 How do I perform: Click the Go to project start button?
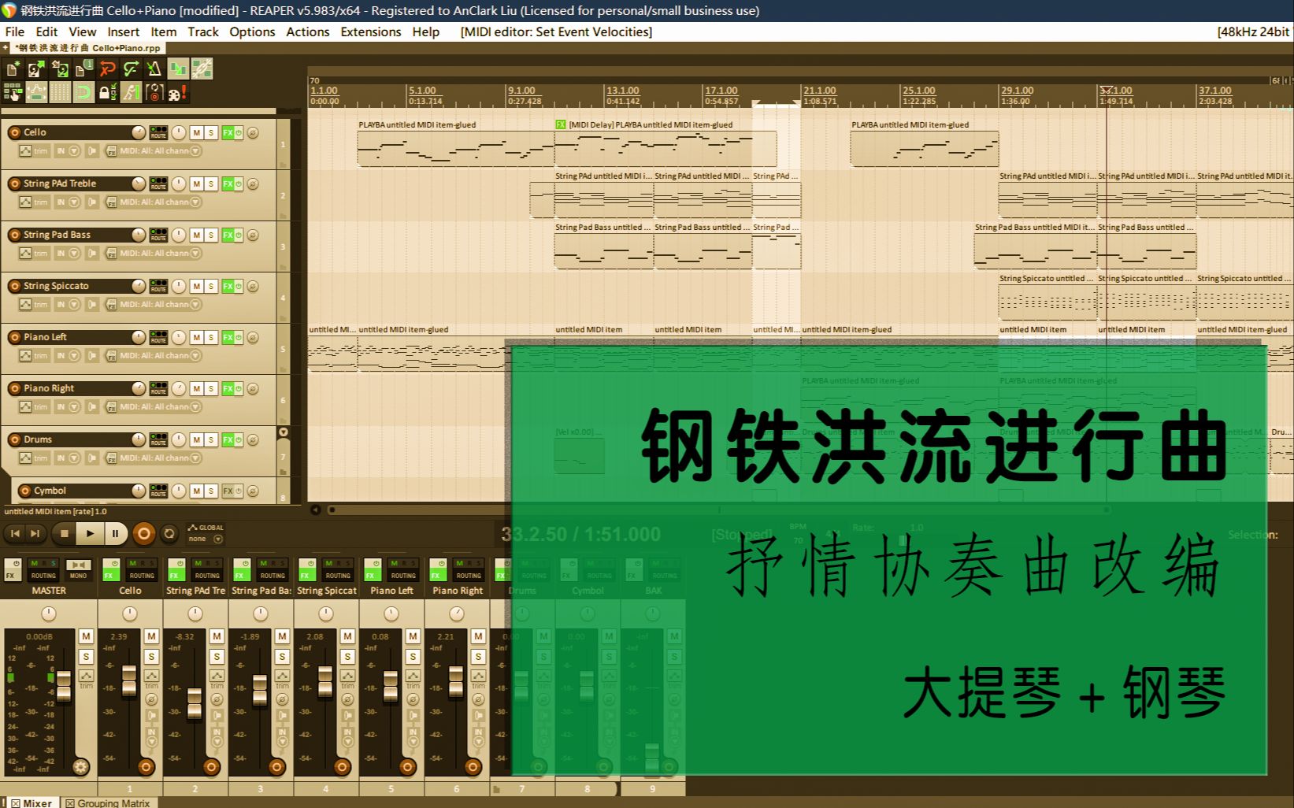click(15, 533)
